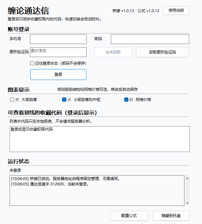Open 配置公式 button
The height and width of the screenshot is (224, 202).
tap(129, 216)
